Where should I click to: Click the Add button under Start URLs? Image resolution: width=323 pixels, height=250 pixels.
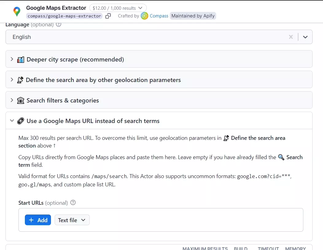click(x=38, y=220)
